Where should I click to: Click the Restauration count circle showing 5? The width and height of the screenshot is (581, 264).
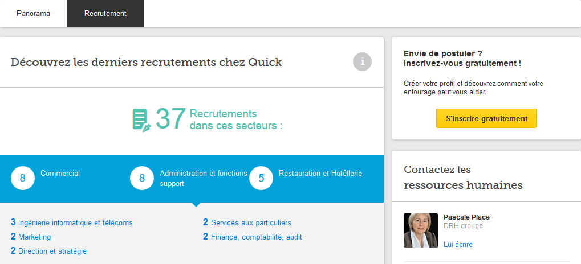[261, 178]
